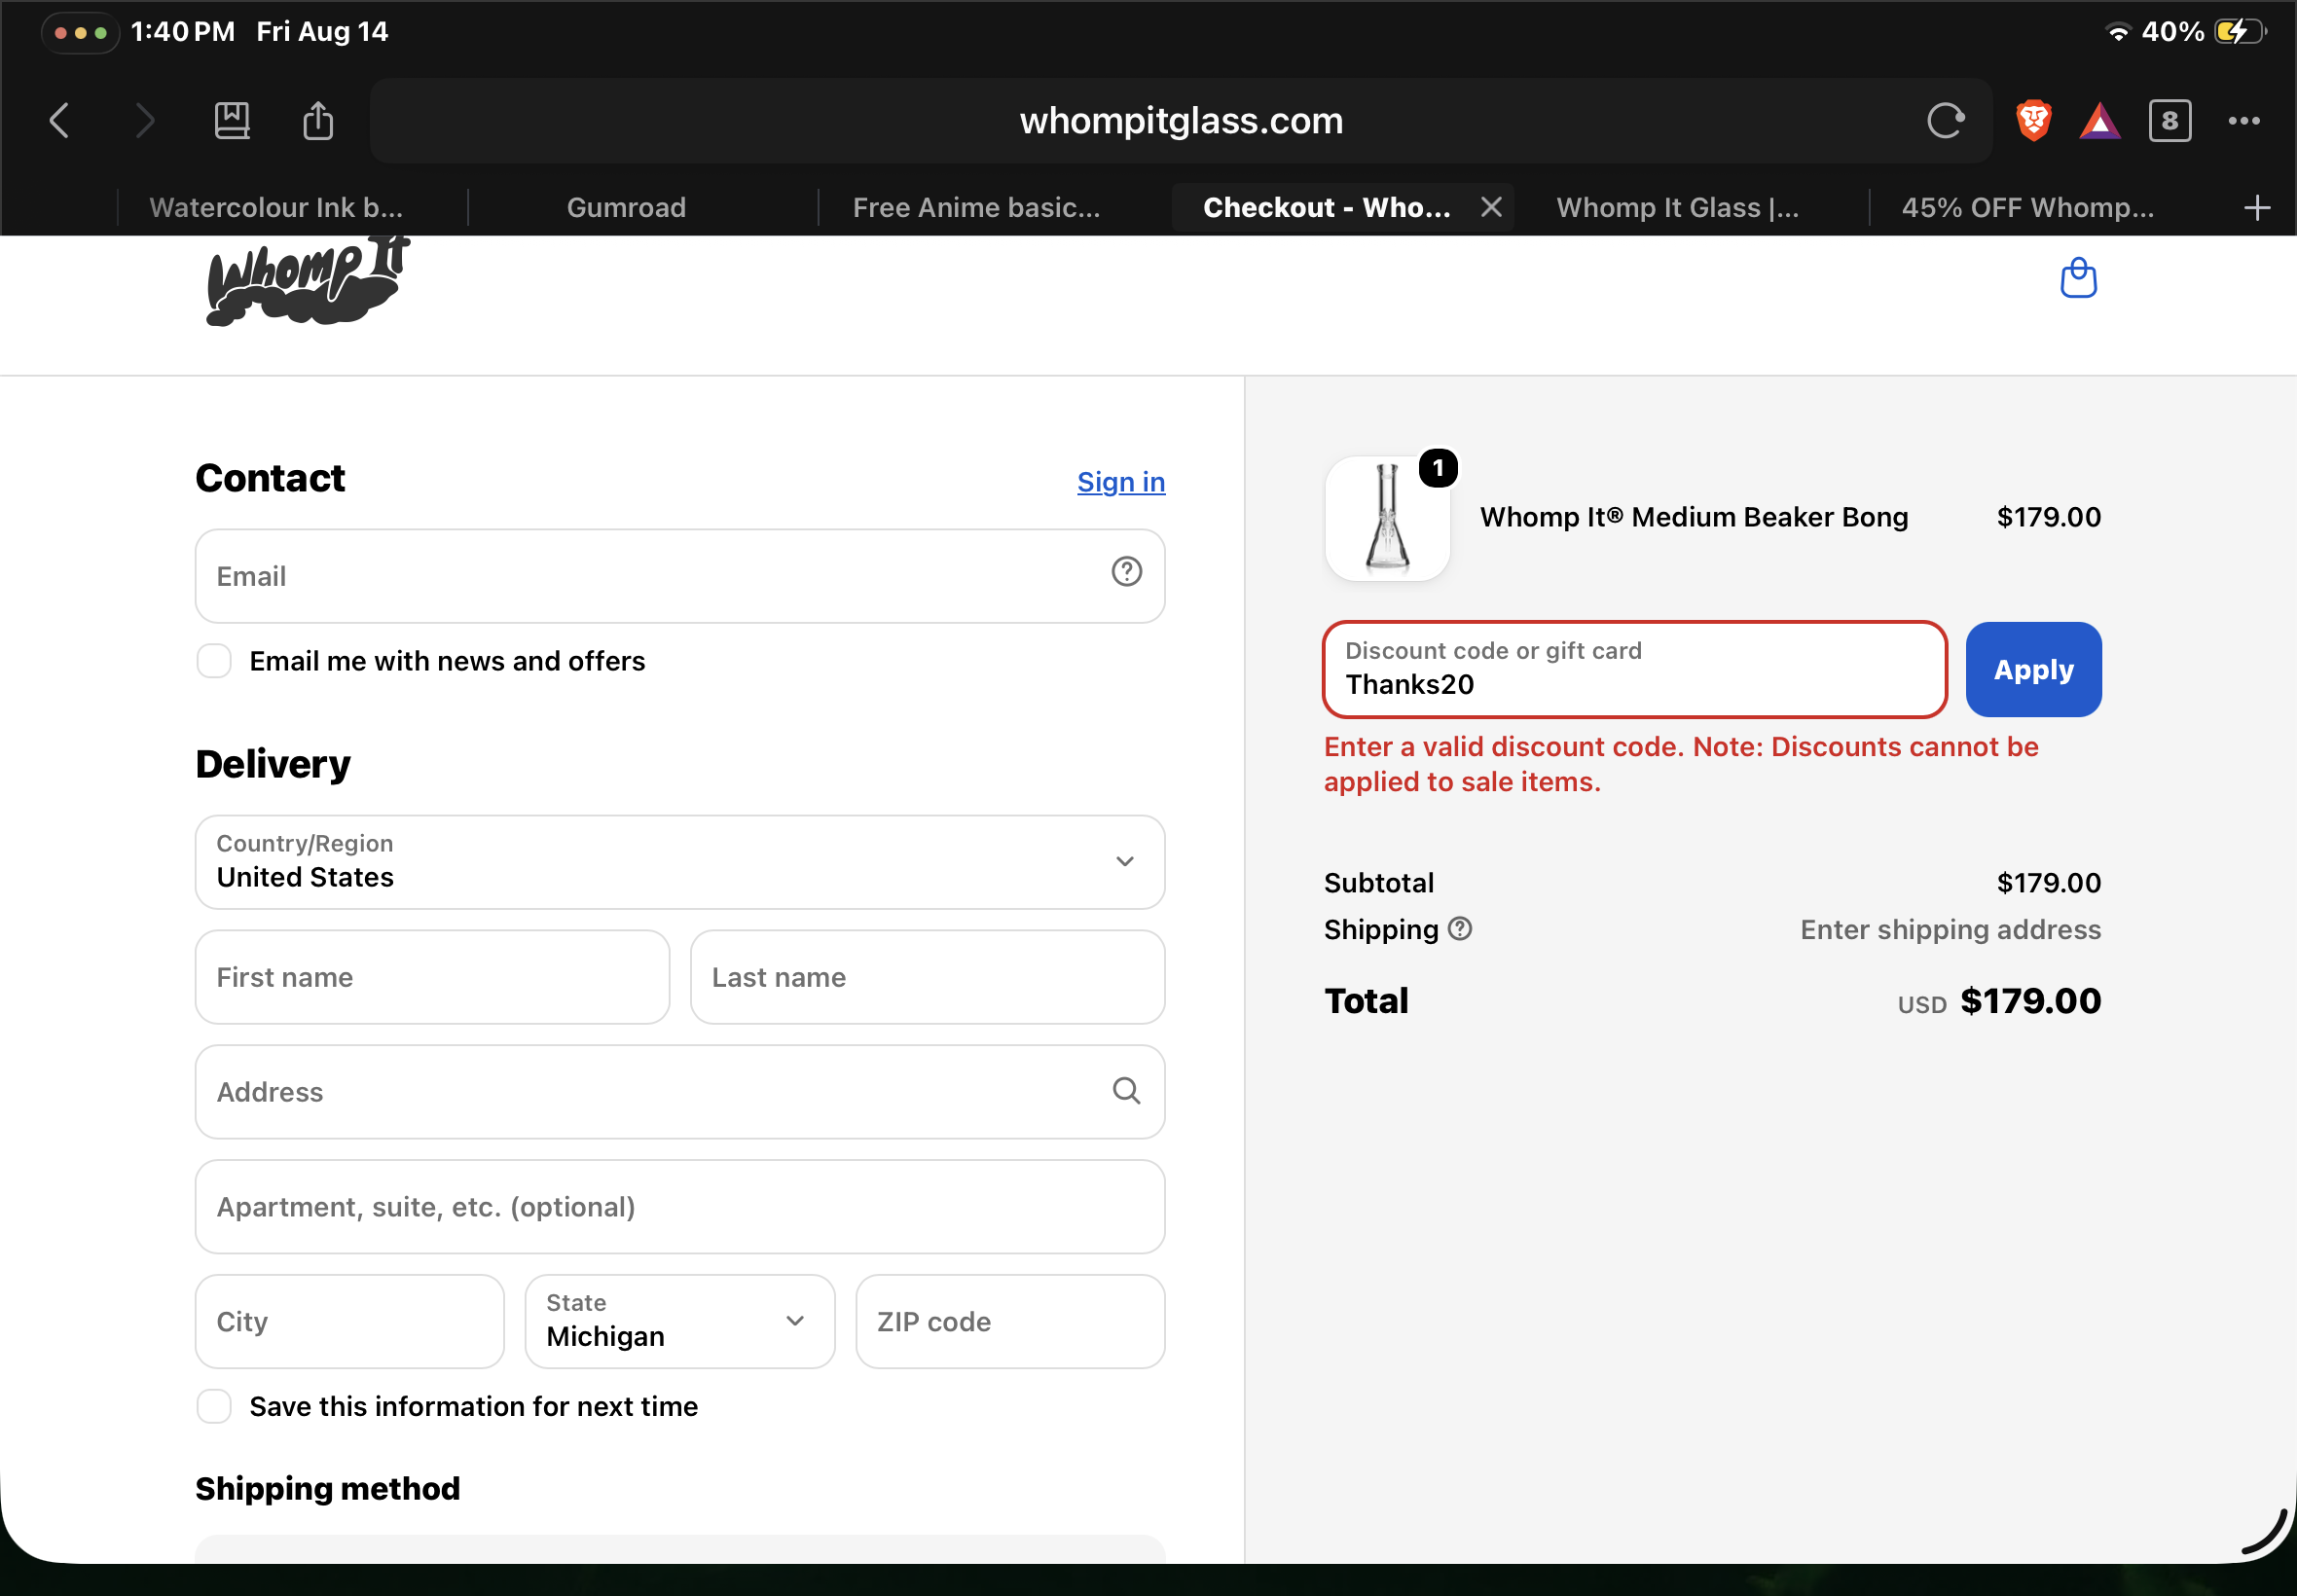This screenshot has width=2297, height=1596.
Task: Click the Delivery heading
Action: tap(273, 764)
